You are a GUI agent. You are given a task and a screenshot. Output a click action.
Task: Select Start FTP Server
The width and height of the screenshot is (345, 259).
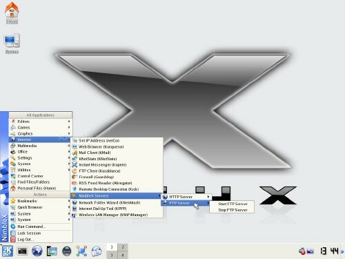tap(232, 204)
